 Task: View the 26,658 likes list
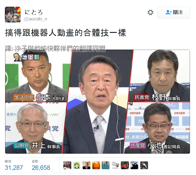coord(41,168)
